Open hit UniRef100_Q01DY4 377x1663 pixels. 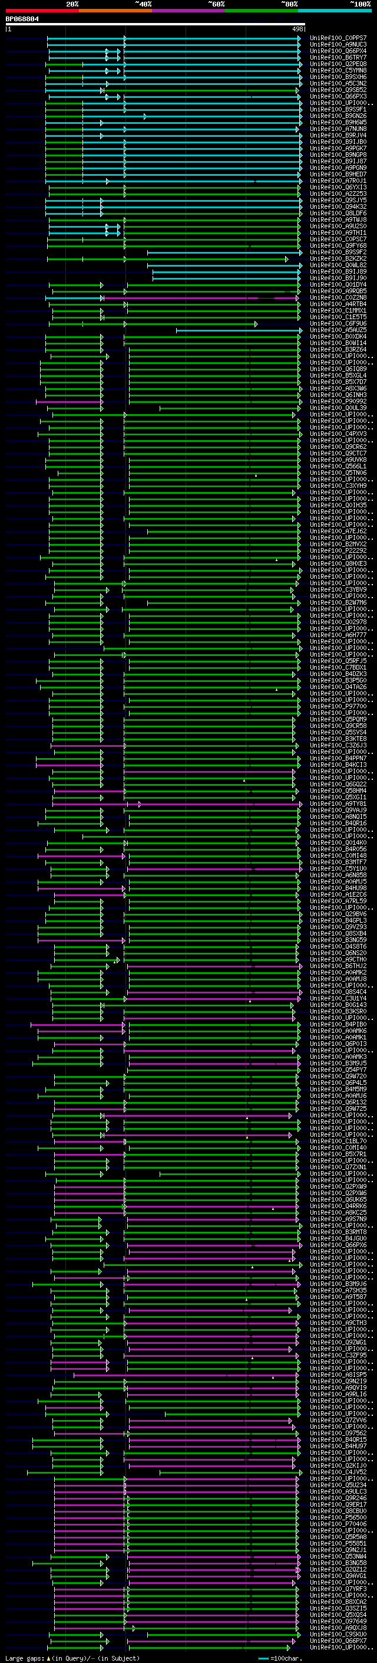(338, 285)
